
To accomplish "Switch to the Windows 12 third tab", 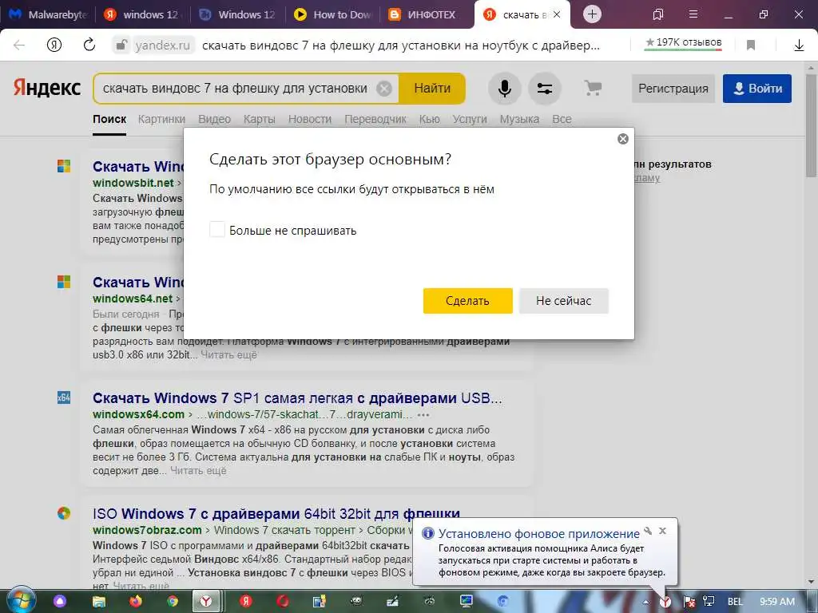I will [x=238, y=14].
